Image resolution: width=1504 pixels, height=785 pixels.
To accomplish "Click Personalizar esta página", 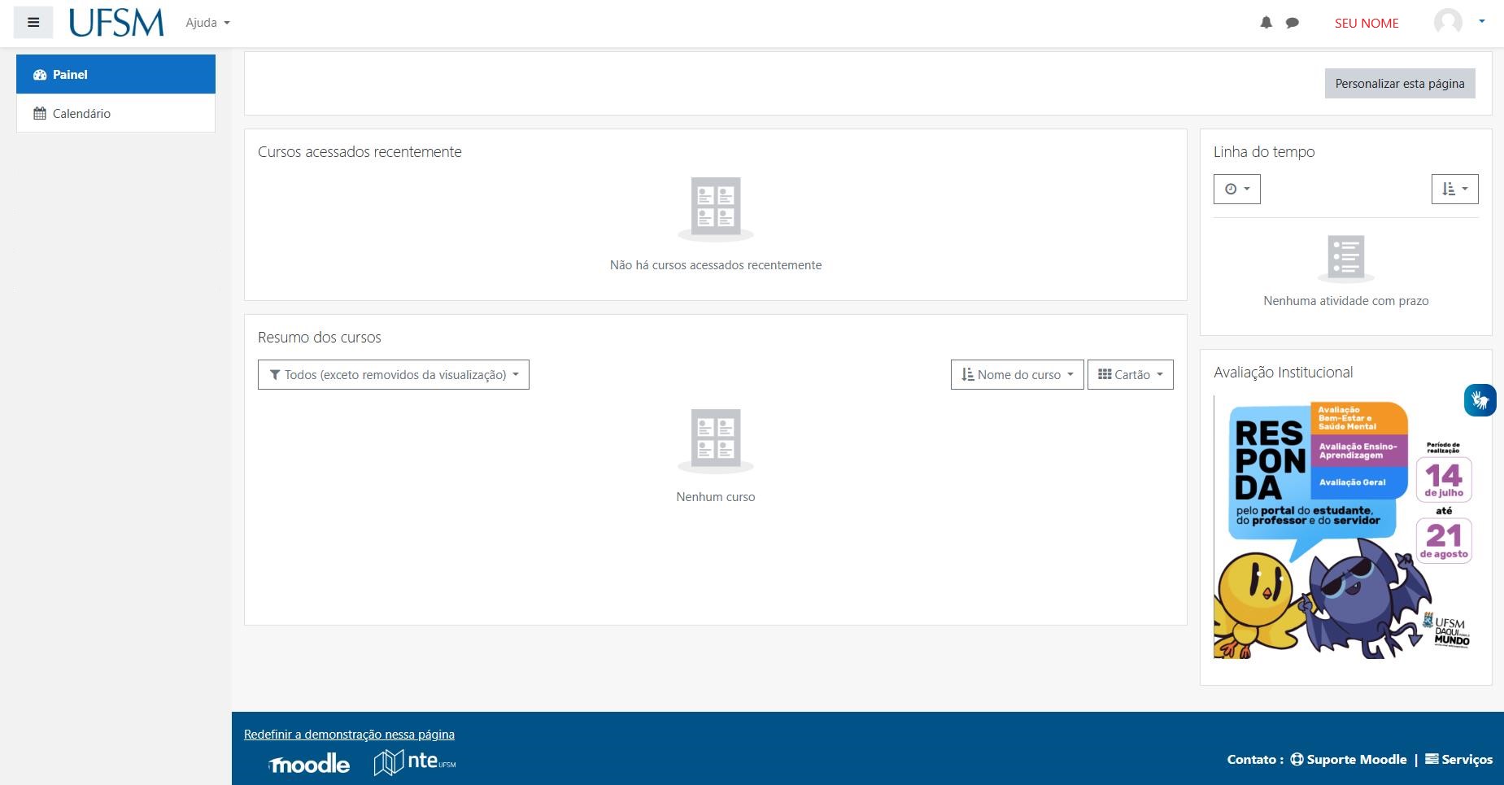I will [x=1399, y=83].
